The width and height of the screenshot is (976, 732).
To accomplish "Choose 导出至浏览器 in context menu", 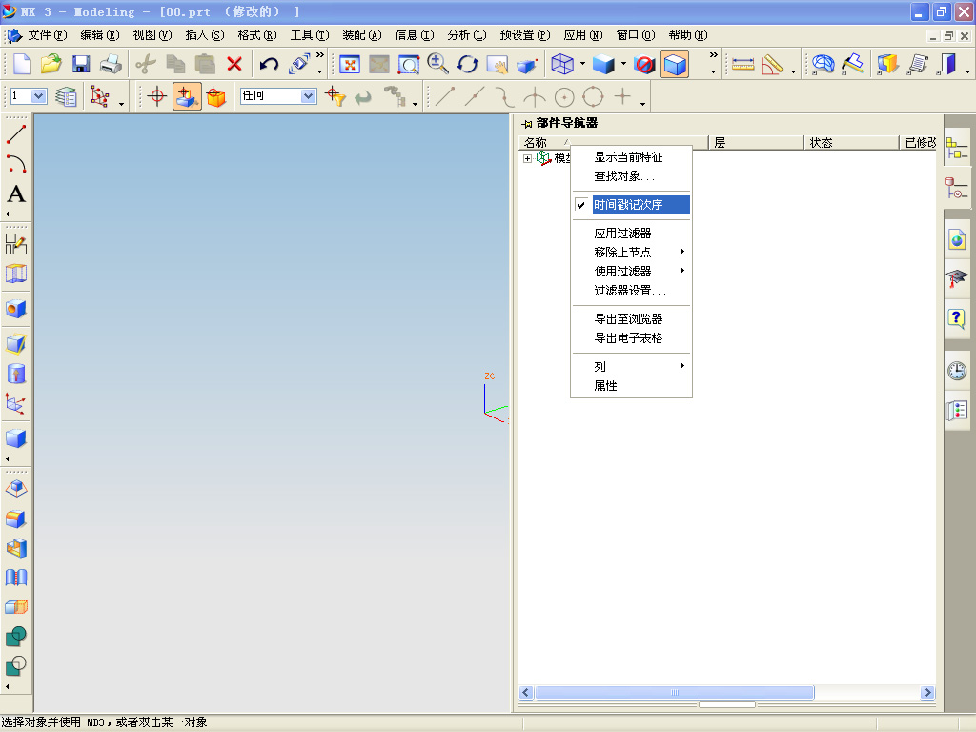I will point(631,319).
